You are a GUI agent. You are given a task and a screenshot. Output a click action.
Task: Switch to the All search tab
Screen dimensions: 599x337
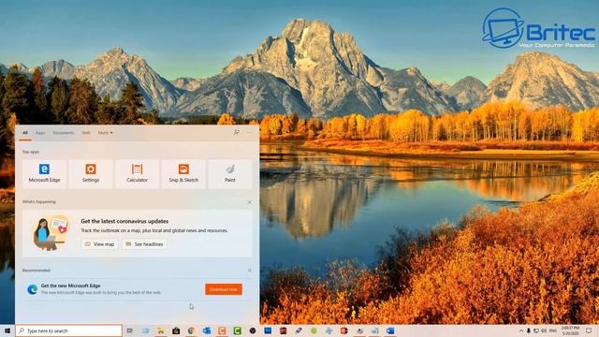point(25,133)
